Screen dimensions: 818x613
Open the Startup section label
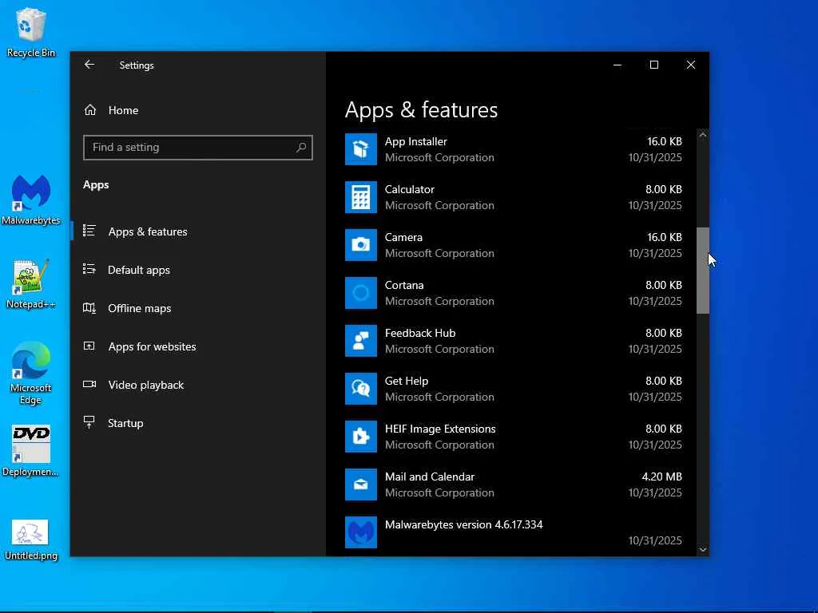(125, 423)
